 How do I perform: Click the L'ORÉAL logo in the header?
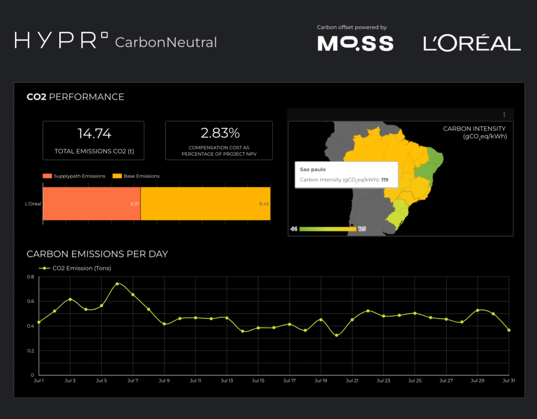pyautogui.click(x=472, y=42)
